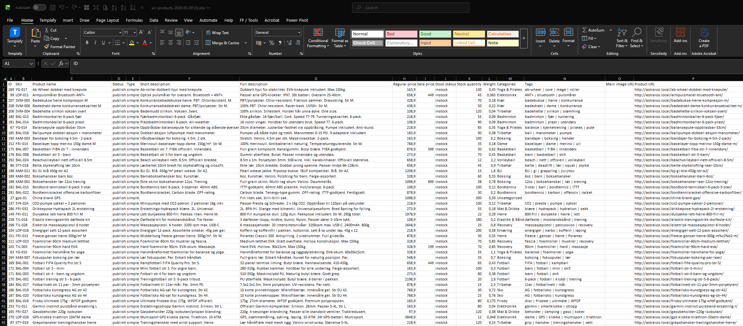Viewport: 743px width, 326px height.
Task: Toggle Underline formatting
Action: tap(103, 43)
